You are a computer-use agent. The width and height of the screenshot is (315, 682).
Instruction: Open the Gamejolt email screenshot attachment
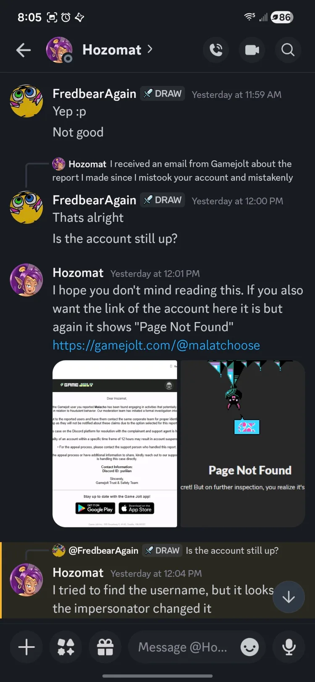115,443
